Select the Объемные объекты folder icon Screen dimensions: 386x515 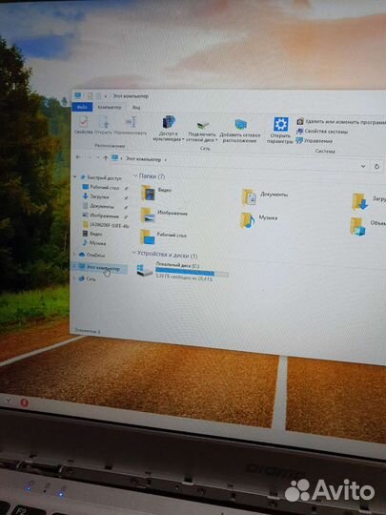click(x=357, y=227)
